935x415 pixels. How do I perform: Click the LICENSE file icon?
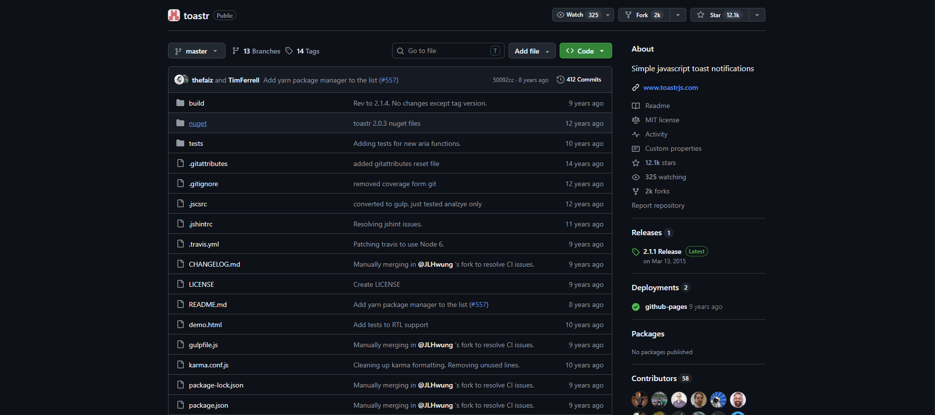(180, 284)
